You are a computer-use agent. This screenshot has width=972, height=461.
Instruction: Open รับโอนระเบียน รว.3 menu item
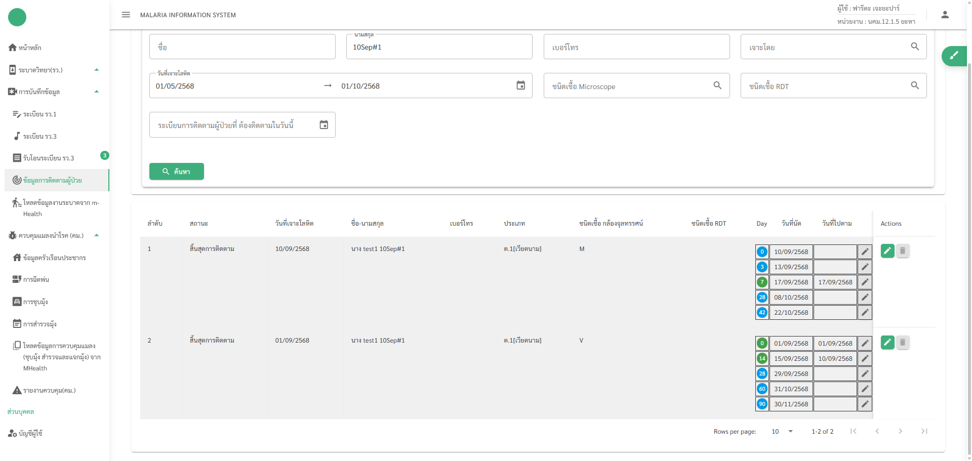click(x=49, y=158)
